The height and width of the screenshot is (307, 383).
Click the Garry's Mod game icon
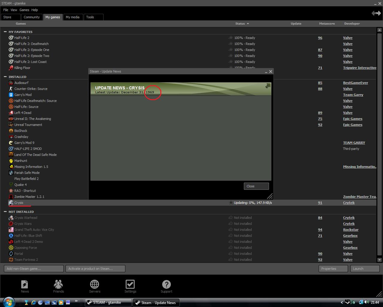(11, 95)
